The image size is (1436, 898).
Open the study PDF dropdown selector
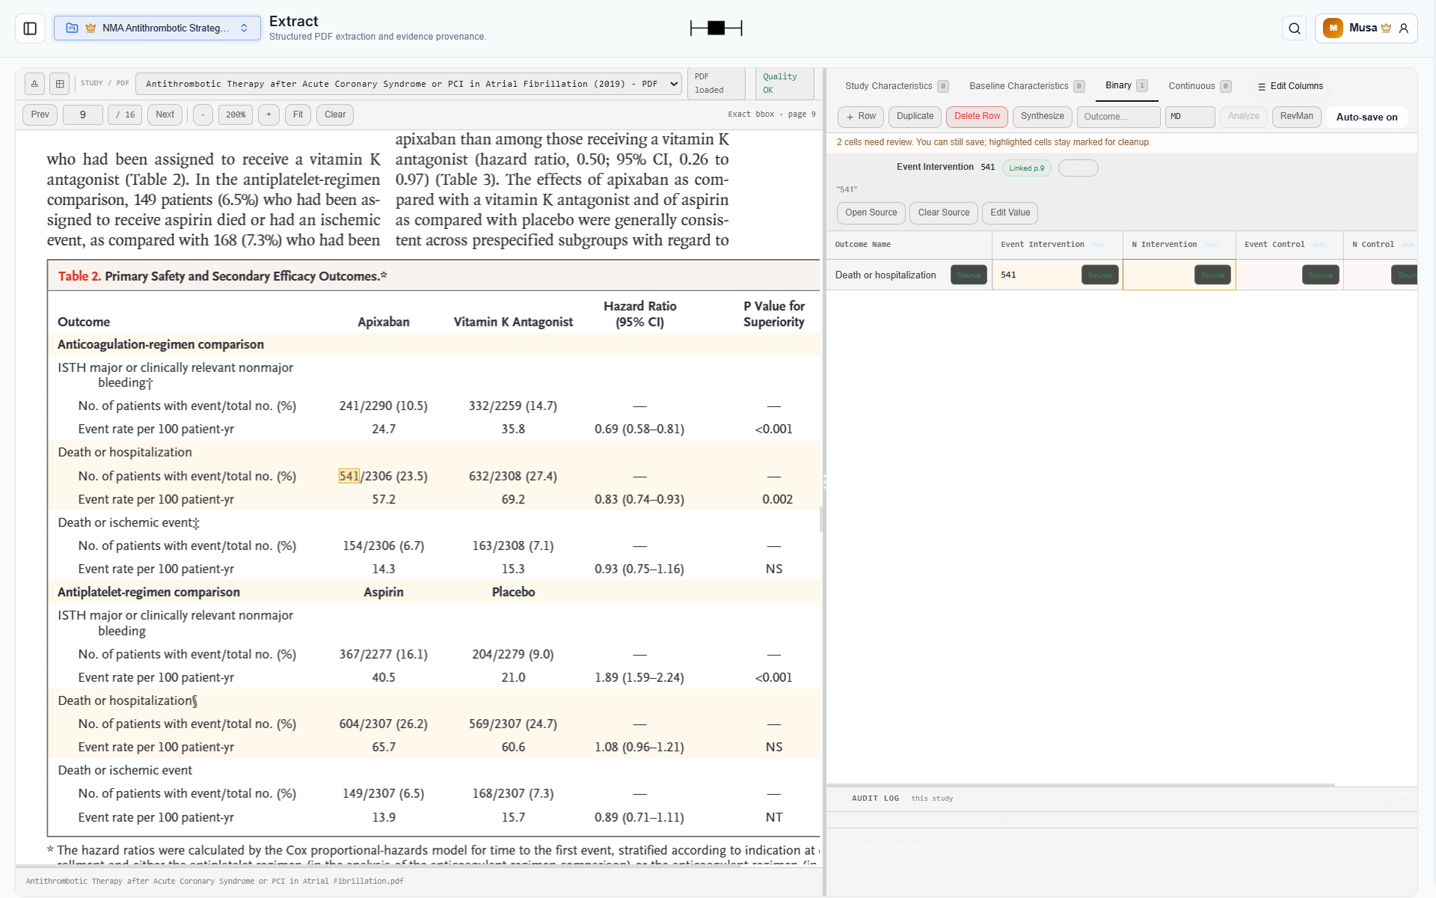tap(409, 84)
